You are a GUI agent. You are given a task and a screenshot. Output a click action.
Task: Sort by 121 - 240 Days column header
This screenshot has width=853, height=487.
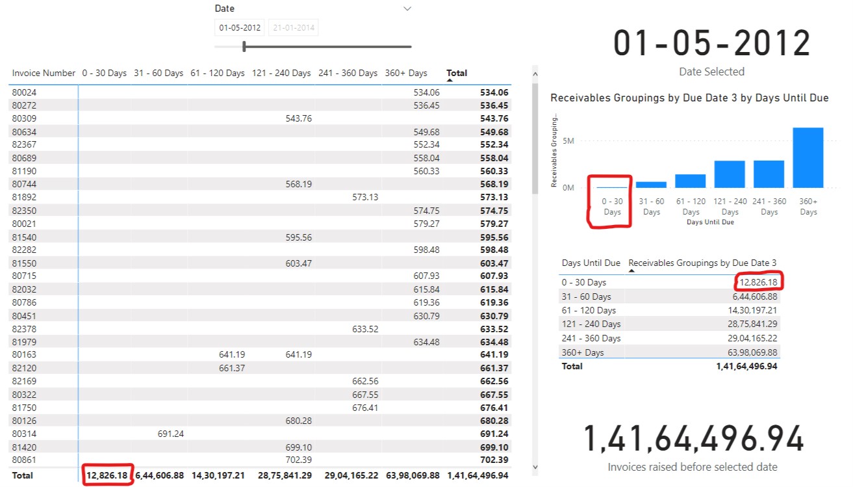[281, 73]
